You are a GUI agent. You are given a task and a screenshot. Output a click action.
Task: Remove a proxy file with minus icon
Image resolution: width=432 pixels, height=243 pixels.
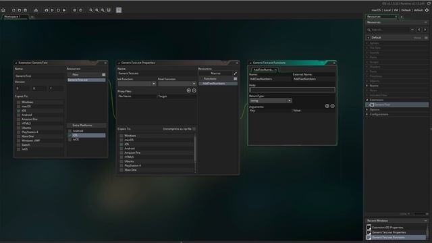click(x=194, y=90)
